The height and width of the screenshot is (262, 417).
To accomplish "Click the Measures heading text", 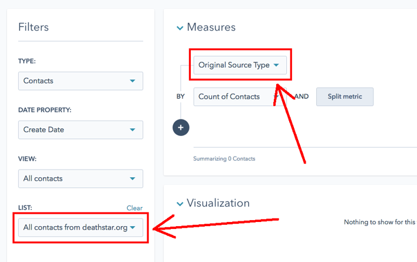I will [x=211, y=27].
